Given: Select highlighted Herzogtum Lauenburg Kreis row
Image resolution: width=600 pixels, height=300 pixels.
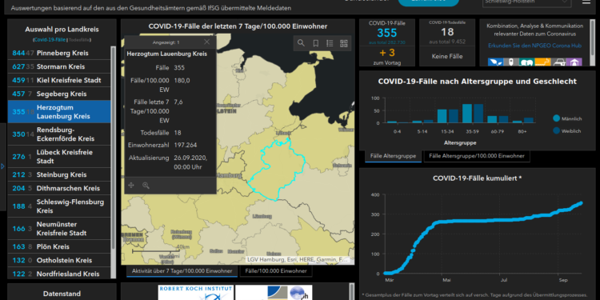Looking at the screenshot, I should pyautogui.click(x=59, y=112).
